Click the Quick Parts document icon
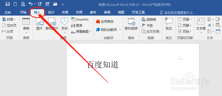The height and width of the screenshot is (96, 222). coord(209,19)
